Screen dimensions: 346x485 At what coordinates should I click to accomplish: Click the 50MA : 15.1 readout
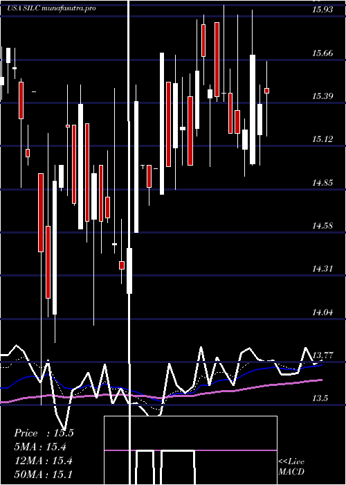pyautogui.click(x=43, y=474)
